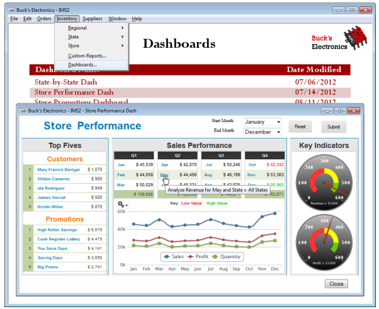Click the May month link
Screen dimensions: 379x309
click(x=164, y=175)
